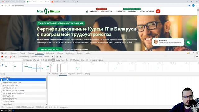Select vbm_blugrad01-1.png request row

coord(23,85)
